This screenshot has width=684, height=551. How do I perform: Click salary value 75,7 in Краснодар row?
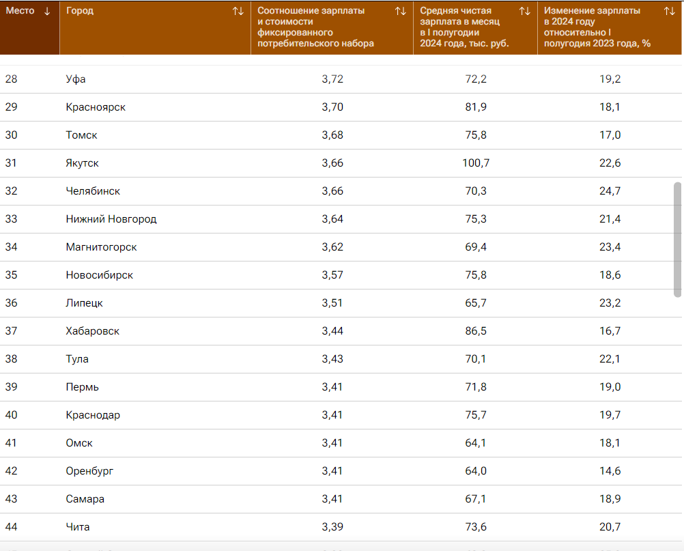tap(476, 414)
